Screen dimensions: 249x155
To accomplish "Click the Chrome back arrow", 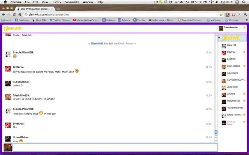I will tap(4, 15).
